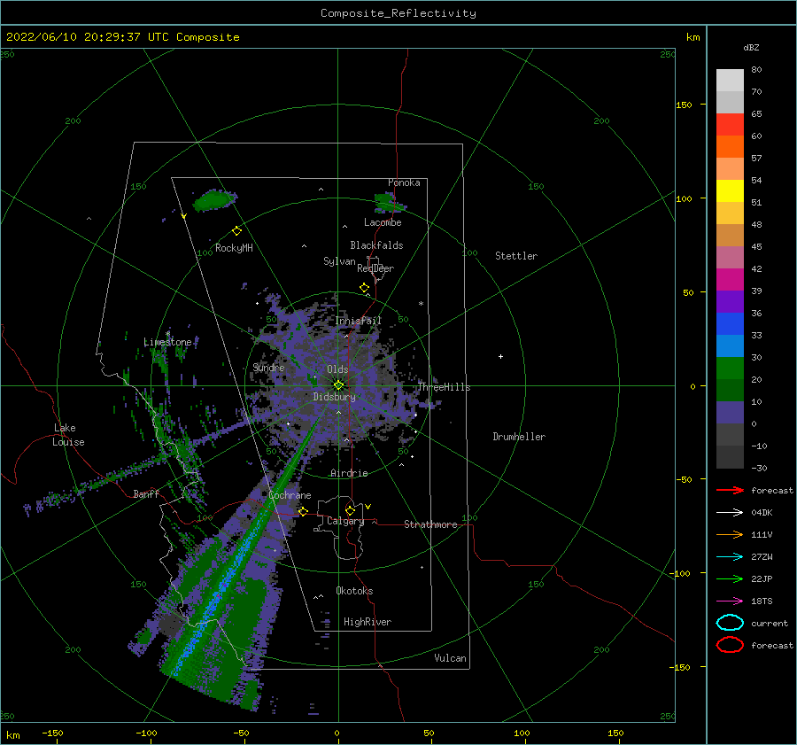Click the Okotoks label
The width and height of the screenshot is (797, 745).
click(x=354, y=591)
